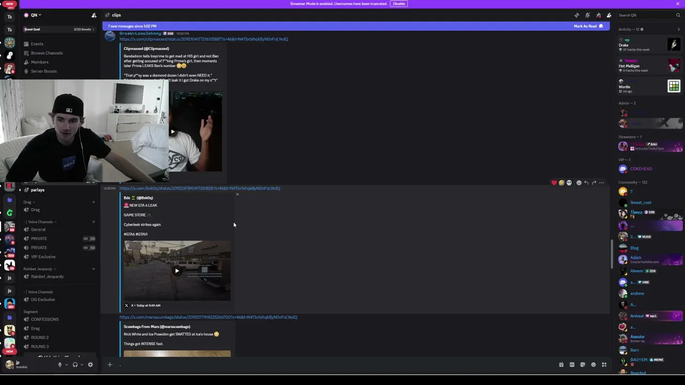Show pinned messages for clips channel

click(598, 15)
